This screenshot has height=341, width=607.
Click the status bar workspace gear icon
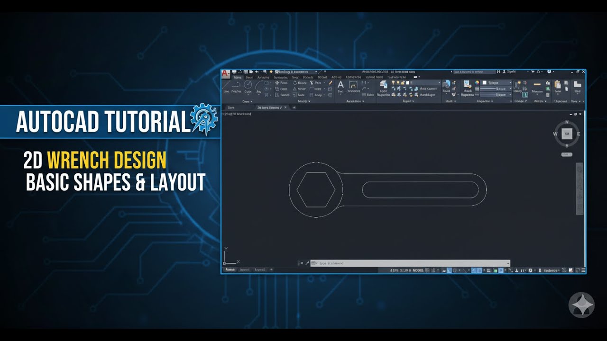[x=530, y=270]
